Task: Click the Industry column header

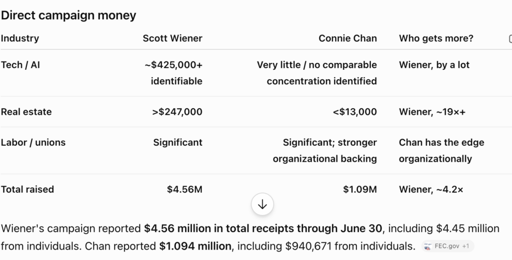Action: click(20, 38)
